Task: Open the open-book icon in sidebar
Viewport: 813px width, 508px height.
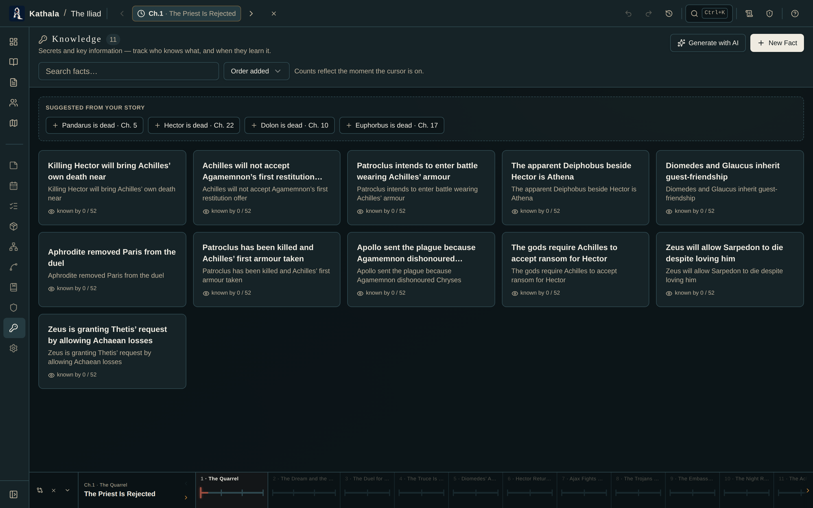Action: click(x=14, y=62)
